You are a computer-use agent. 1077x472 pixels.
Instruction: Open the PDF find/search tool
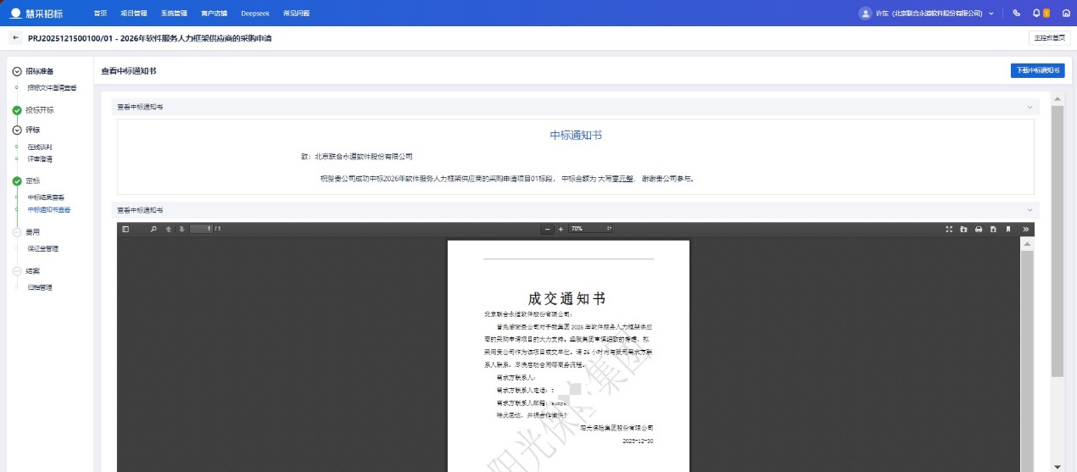pos(153,229)
